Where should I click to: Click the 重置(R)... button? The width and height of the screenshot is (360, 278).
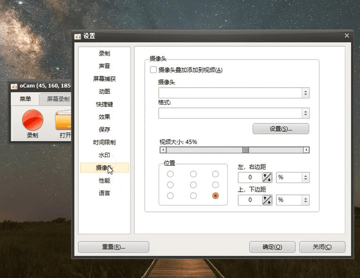click(x=113, y=247)
